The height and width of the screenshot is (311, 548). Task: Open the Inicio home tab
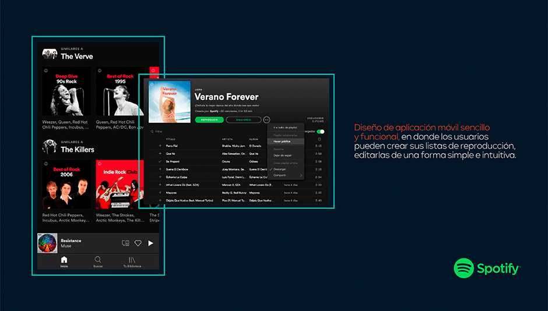(64, 261)
